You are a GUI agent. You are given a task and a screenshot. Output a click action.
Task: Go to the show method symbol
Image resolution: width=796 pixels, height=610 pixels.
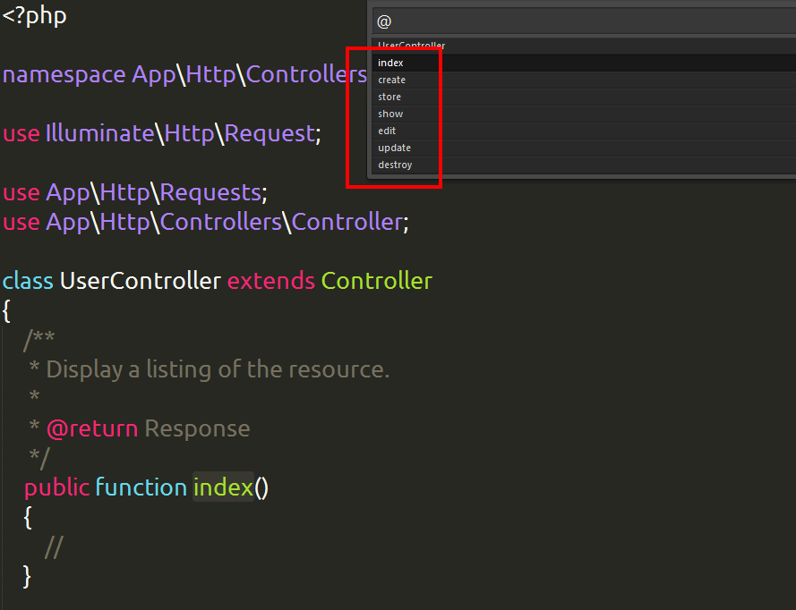[390, 114]
